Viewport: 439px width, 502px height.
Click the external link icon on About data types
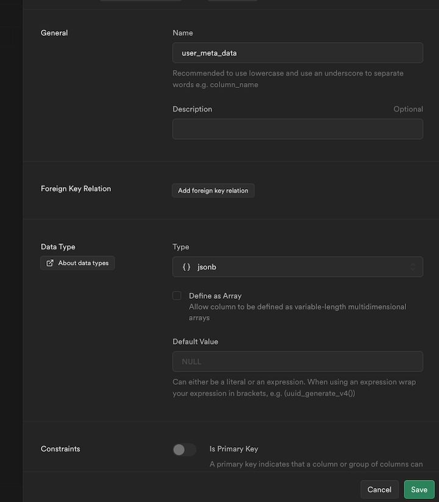[49, 263]
